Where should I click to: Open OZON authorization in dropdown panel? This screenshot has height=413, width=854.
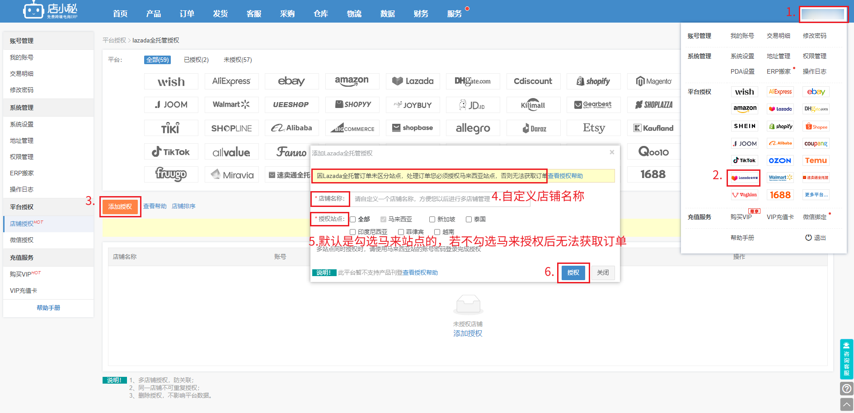click(780, 160)
